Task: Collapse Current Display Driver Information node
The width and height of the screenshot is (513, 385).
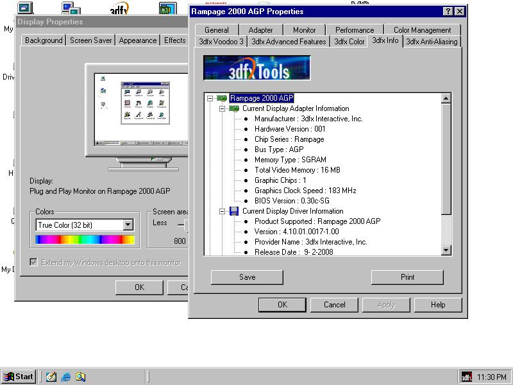Action: tap(223, 211)
